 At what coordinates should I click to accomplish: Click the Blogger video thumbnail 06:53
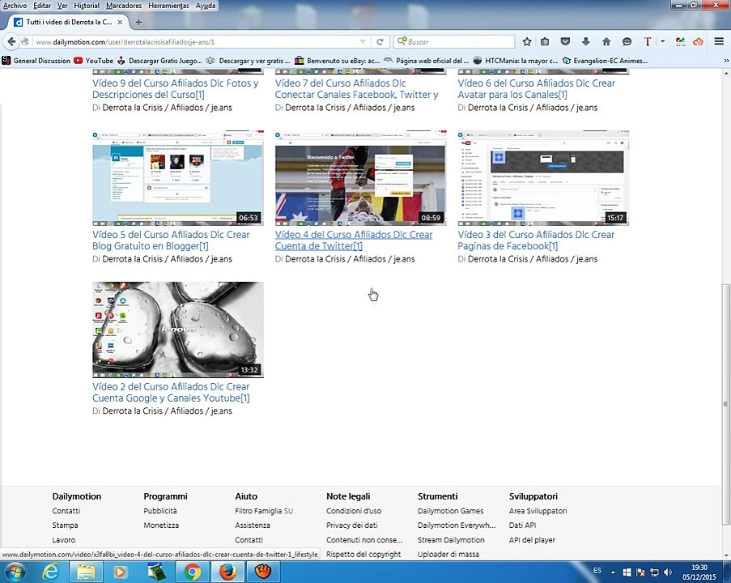[177, 177]
